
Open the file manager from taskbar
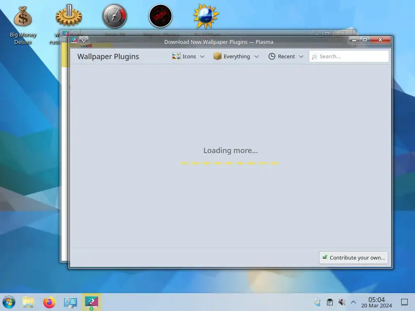click(x=28, y=302)
